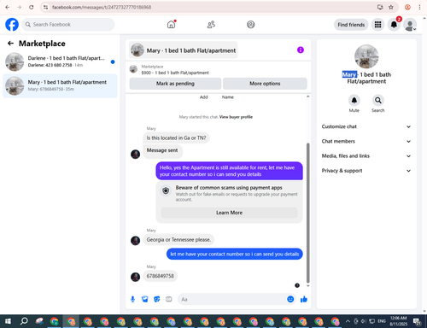This screenshot has width=427, height=328.
Task: Expand Chat members section
Action: click(x=366, y=142)
